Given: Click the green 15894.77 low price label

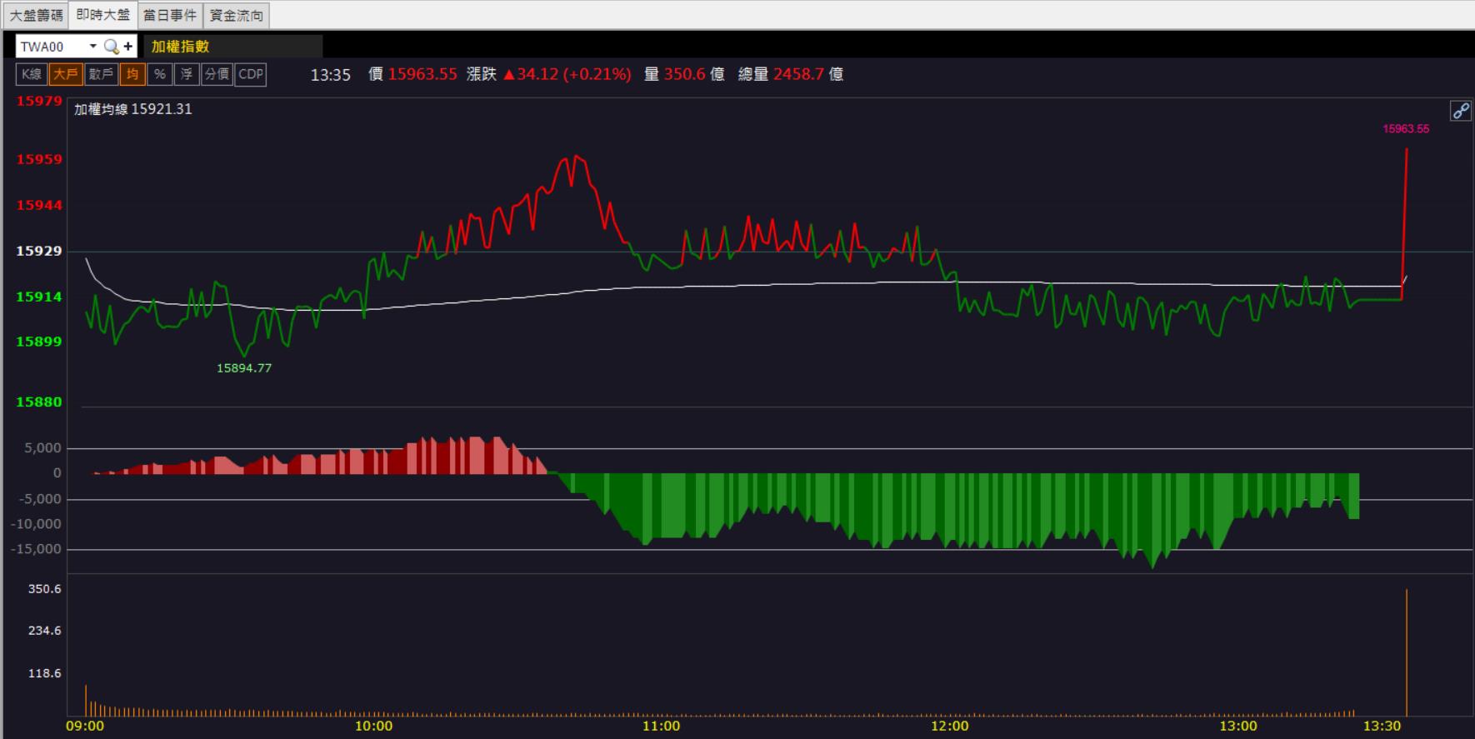Looking at the screenshot, I should (244, 367).
